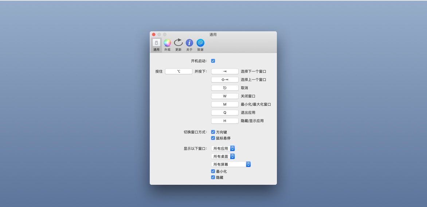This screenshot has width=427, height=207.
Task: Open the 所有应用 dropdown
Action: [223, 148]
